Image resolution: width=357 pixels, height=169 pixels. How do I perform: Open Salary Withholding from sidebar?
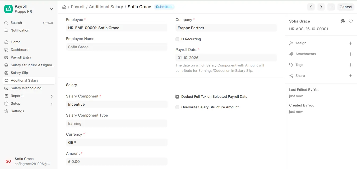[x=29, y=88]
